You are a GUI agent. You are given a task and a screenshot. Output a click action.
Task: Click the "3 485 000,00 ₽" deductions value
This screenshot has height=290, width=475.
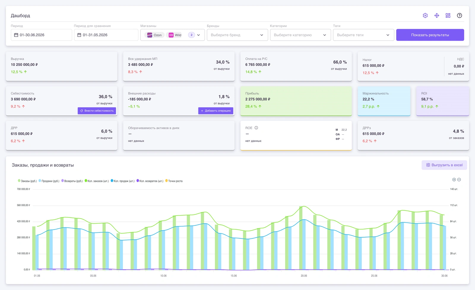[x=140, y=65]
